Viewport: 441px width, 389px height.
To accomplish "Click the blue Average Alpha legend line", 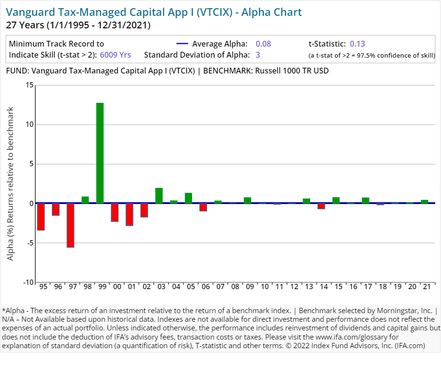I will click(x=182, y=44).
